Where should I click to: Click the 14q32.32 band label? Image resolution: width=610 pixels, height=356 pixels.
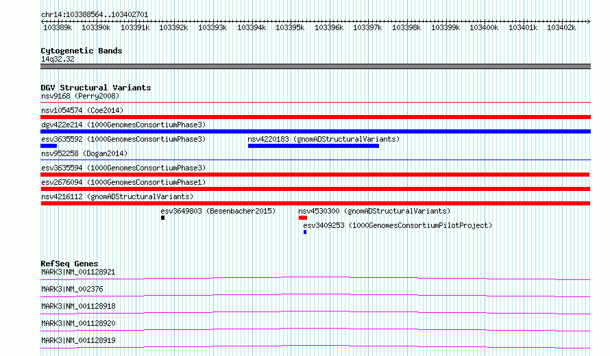58,59
